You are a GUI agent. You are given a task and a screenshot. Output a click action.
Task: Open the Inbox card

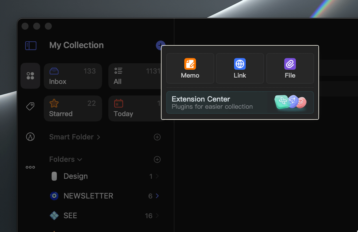point(73,76)
